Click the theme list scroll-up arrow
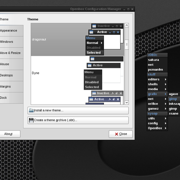180x180 pixels. pyautogui.click(x=126, y=25)
